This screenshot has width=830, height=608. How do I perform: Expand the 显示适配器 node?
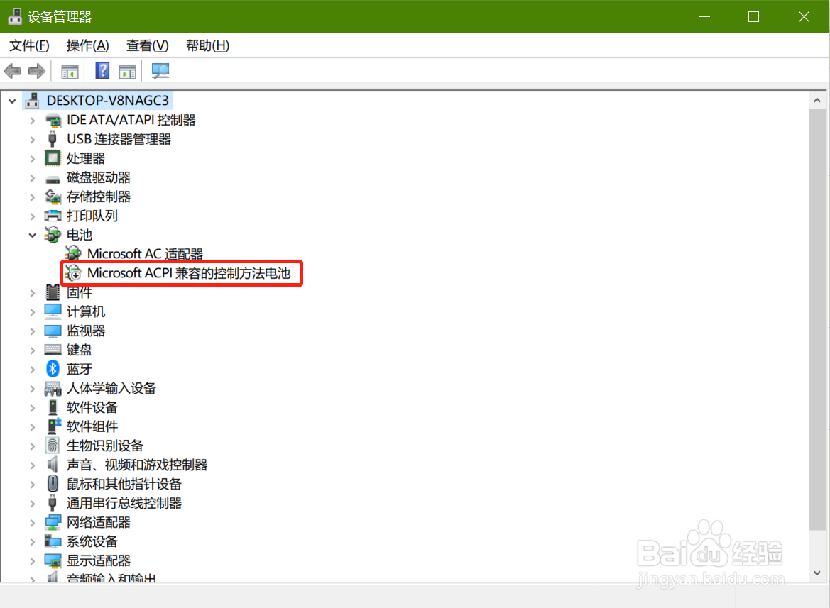(32, 561)
